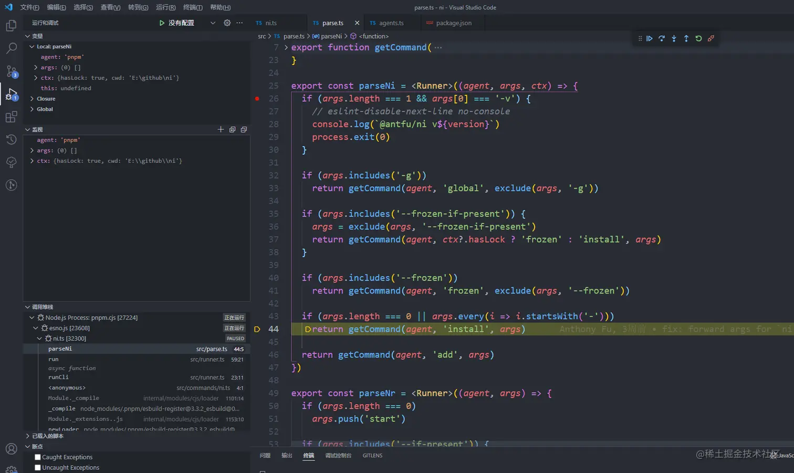
Task: Toggle breakpoint on line 26
Action: coord(257,98)
